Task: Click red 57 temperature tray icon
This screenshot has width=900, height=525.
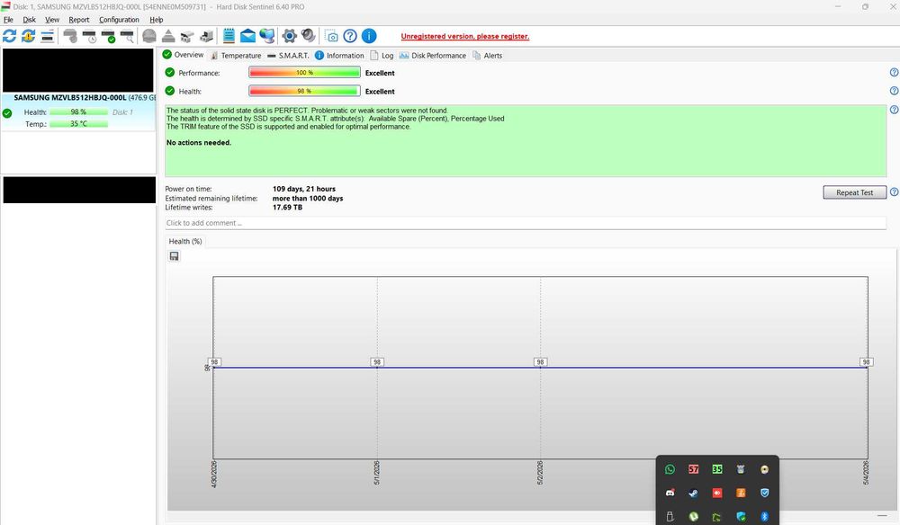Action: [x=693, y=469]
